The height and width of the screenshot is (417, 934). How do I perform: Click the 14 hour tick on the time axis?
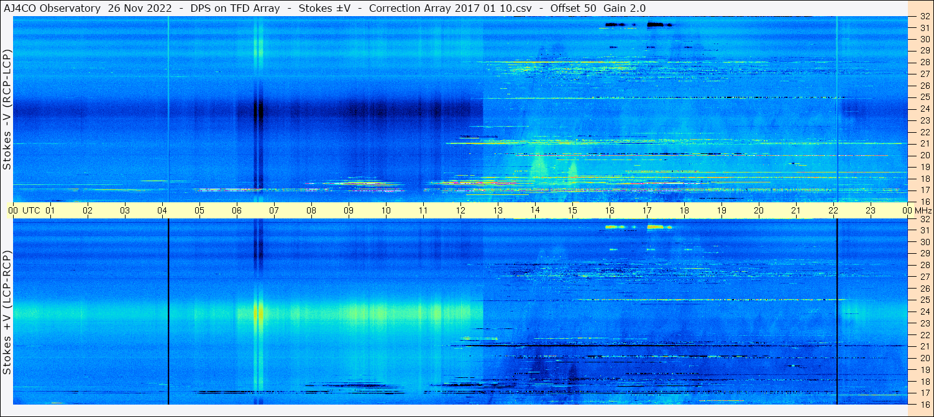click(x=535, y=210)
